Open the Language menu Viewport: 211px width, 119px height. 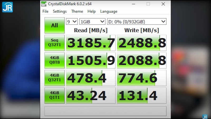pos(109,11)
